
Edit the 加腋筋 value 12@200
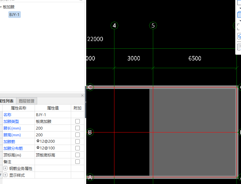53,141
